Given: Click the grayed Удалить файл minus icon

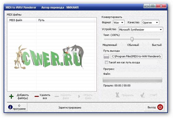Looking at the screenshot, I should 57,96.
